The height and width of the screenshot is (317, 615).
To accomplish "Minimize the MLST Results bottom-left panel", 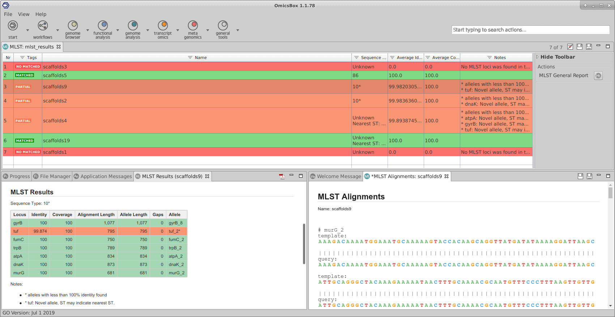I will [x=291, y=176].
